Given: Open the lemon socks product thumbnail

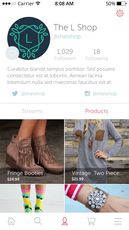Looking at the screenshot, I should (x=32, y=199).
